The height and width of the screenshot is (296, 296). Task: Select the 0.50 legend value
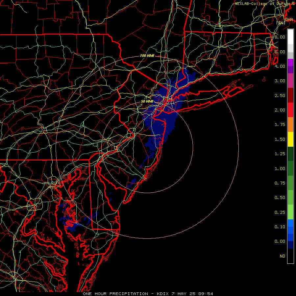click(x=280, y=198)
